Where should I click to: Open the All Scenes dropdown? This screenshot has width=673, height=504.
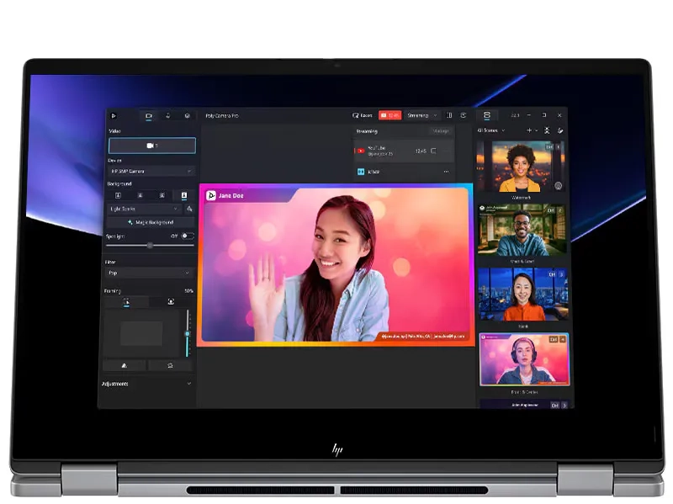pos(490,130)
